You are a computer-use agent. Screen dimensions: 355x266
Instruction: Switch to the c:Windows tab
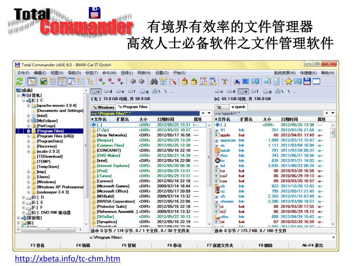(x=103, y=107)
